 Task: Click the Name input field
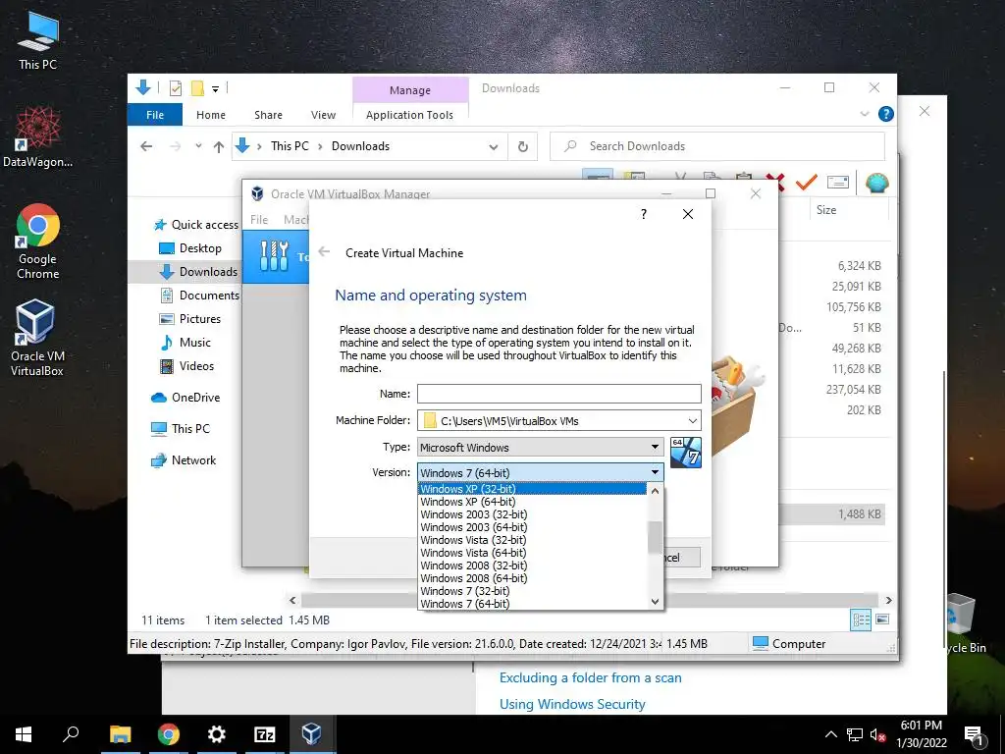point(558,394)
